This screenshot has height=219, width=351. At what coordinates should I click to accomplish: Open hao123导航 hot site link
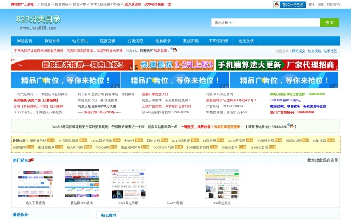[175, 203]
